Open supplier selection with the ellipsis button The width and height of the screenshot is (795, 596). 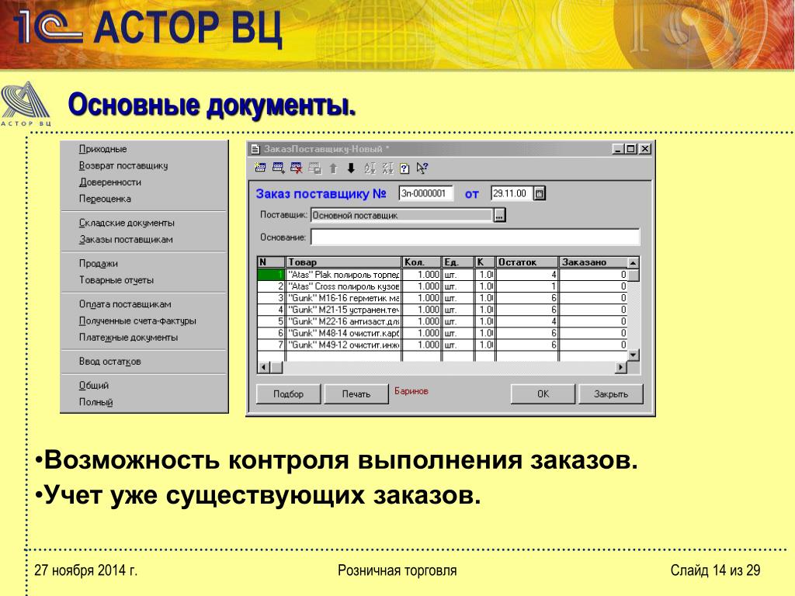point(499,216)
